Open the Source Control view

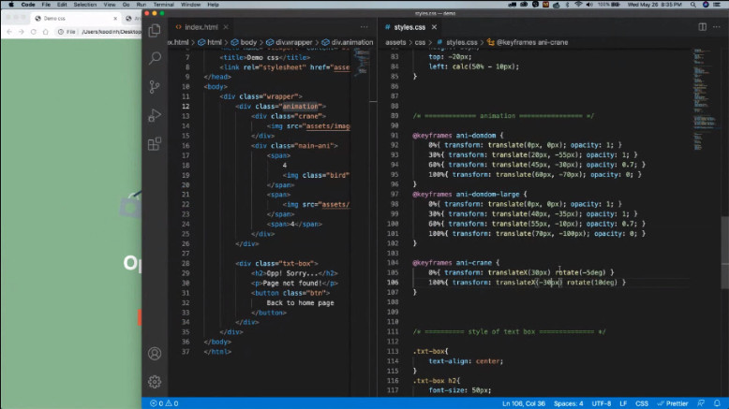pyautogui.click(x=155, y=87)
